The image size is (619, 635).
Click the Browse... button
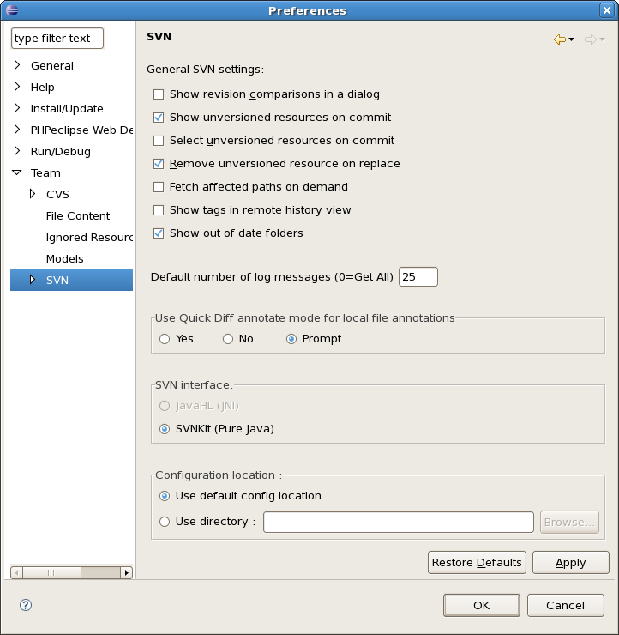569,523
